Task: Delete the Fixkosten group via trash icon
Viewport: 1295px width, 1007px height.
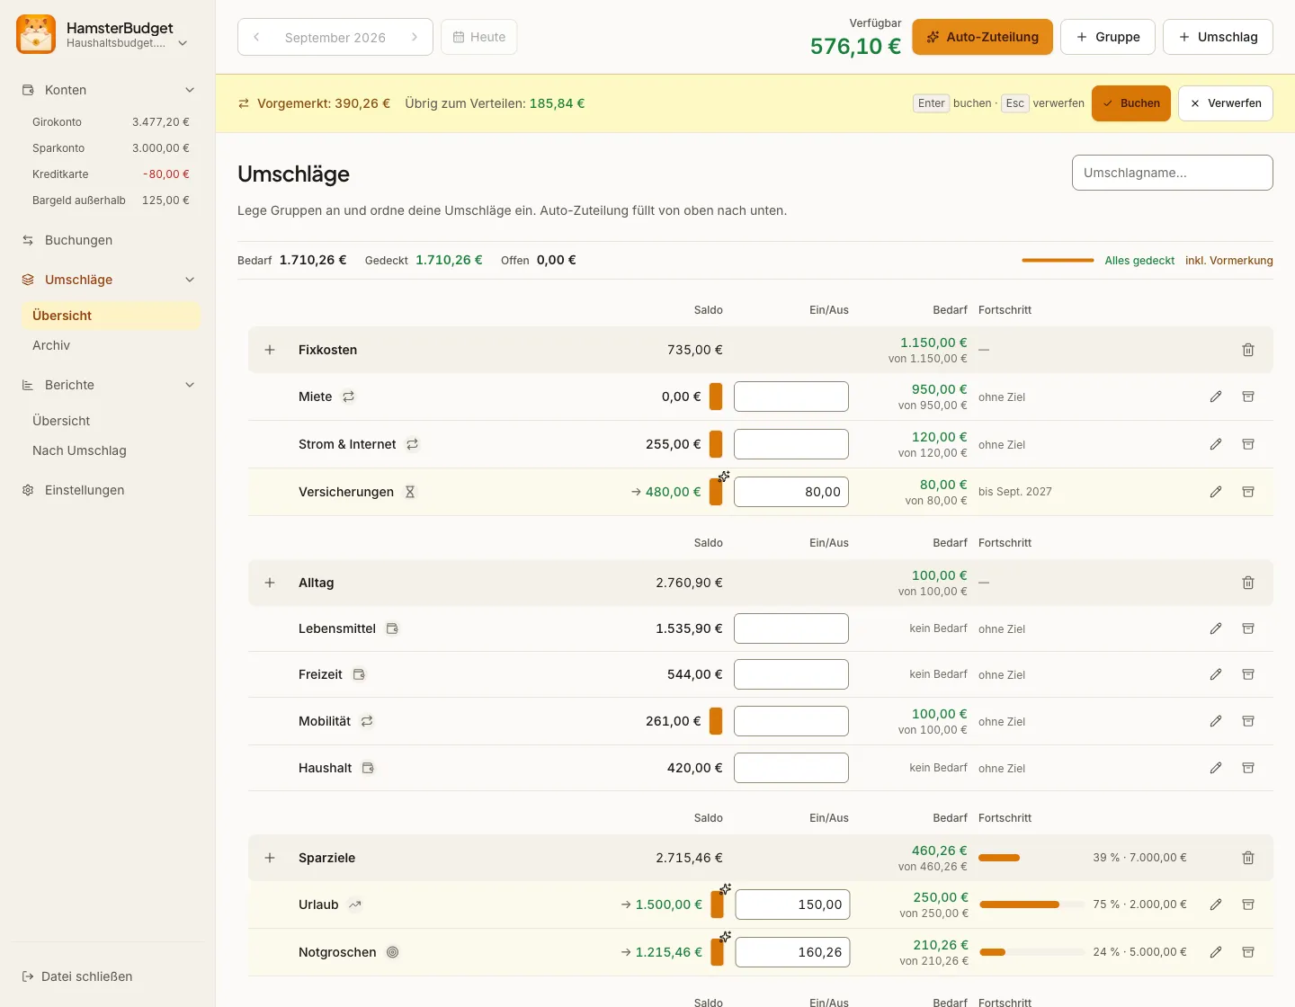Action: [x=1248, y=350]
